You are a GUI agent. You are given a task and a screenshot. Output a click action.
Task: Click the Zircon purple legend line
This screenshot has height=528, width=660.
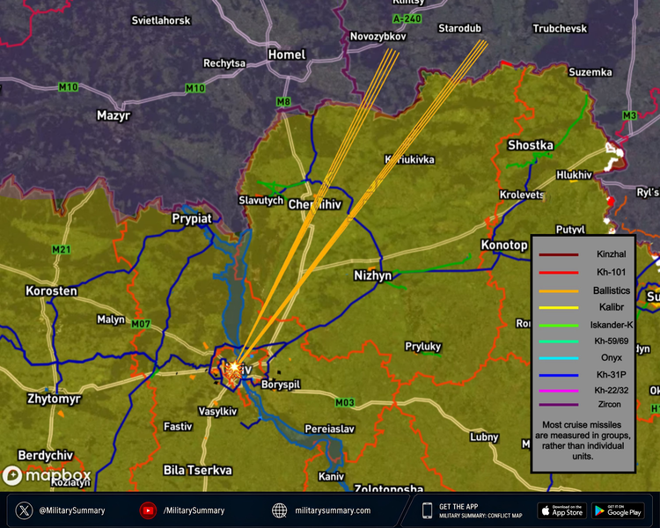(x=559, y=405)
